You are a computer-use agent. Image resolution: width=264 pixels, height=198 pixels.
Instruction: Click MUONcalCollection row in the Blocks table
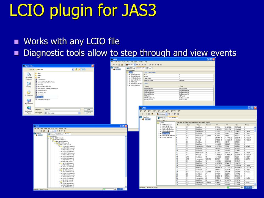click(179, 98)
